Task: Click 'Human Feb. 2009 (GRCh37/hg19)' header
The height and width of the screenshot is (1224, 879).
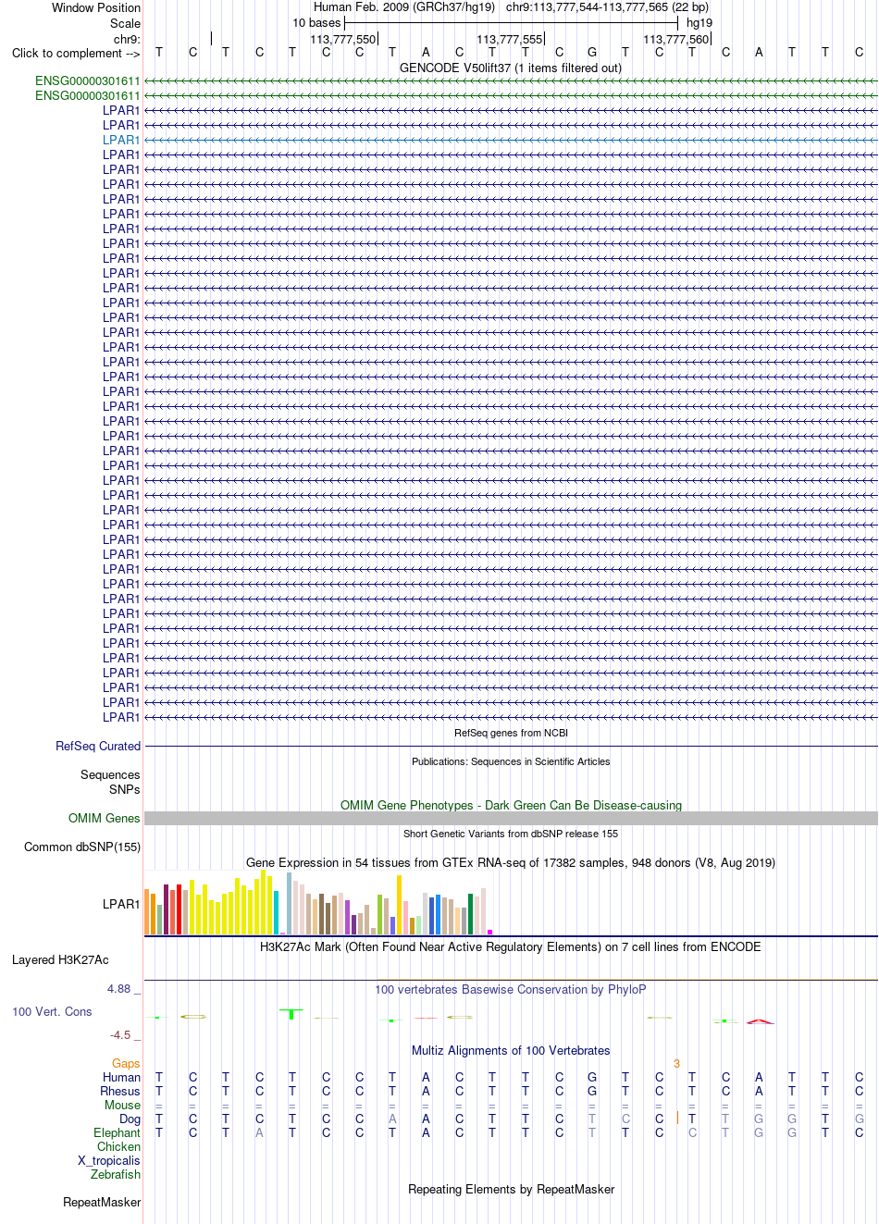Action: pos(404,6)
